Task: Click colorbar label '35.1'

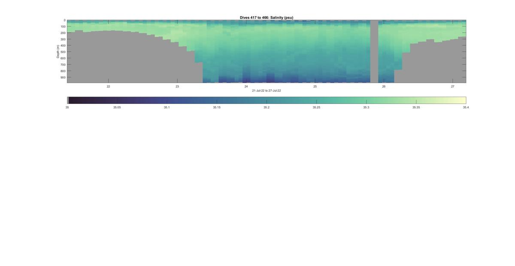Action: click(167, 107)
